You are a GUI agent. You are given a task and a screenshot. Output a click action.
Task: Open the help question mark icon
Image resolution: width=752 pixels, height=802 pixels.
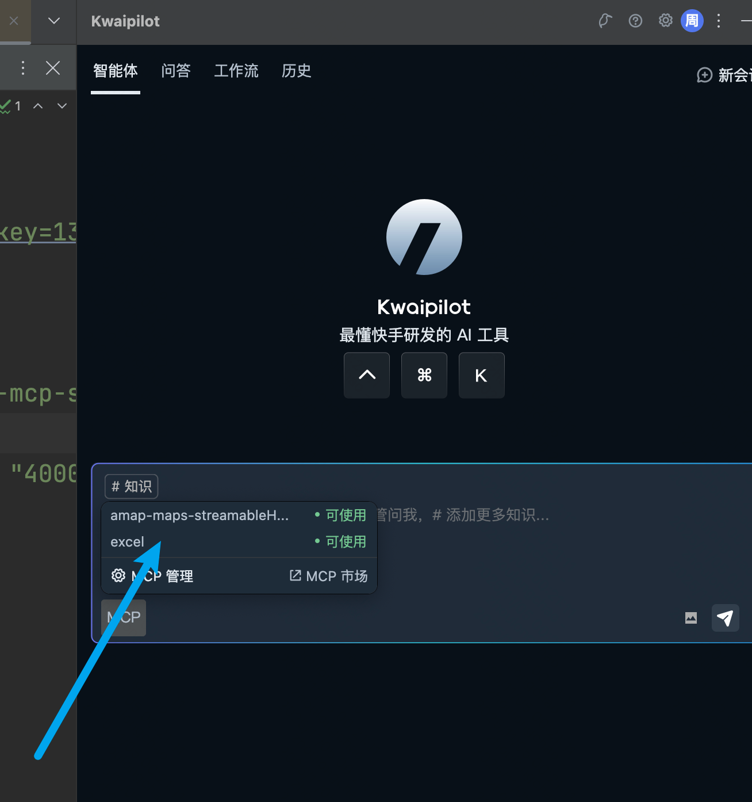point(635,21)
